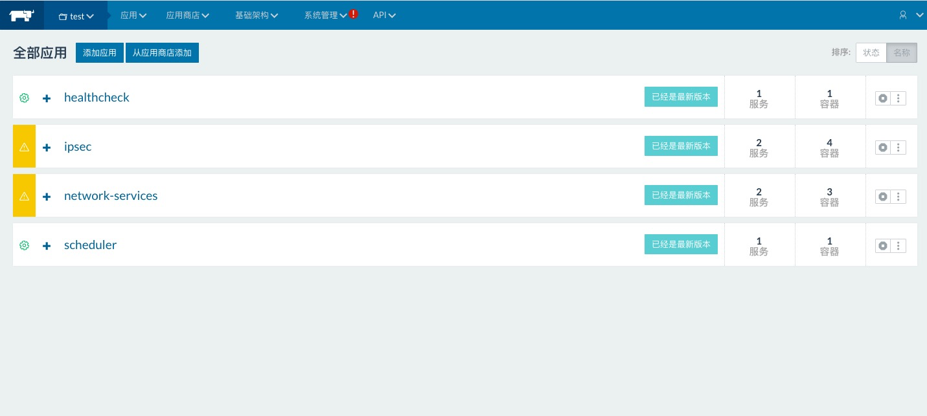This screenshot has height=416, width=927.
Task: Stop the scheduler stack
Action: coord(883,246)
